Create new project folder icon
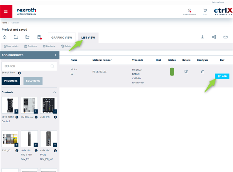Image resolution: width=233 pixels, height=172 pixels. pos(16,37)
